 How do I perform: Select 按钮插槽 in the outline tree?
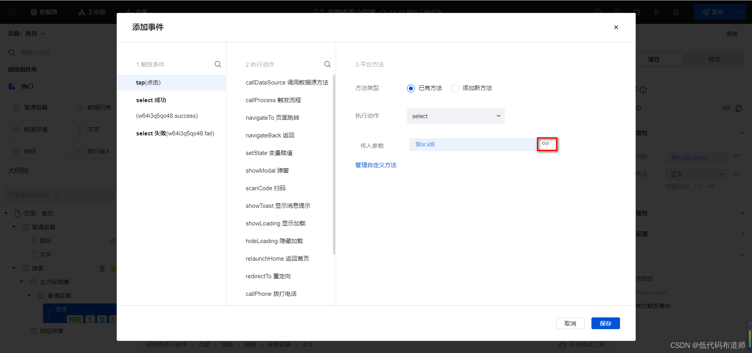(x=51, y=331)
